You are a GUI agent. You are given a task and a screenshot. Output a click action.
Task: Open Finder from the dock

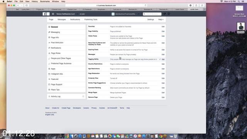[x=72, y=136]
